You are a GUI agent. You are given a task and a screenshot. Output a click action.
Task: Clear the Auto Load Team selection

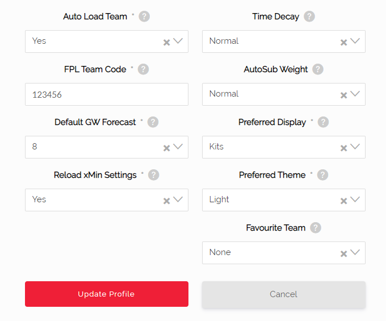tap(167, 43)
